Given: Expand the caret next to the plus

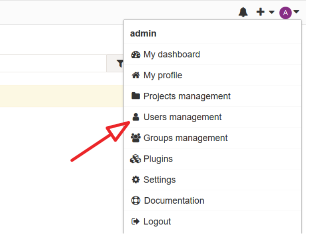Looking at the screenshot, I should click(272, 13).
